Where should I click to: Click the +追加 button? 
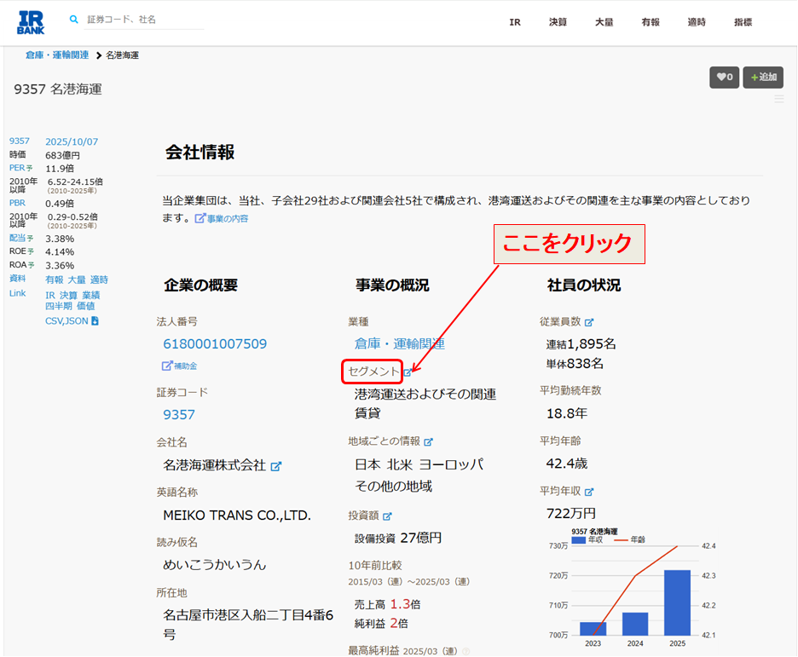click(763, 78)
